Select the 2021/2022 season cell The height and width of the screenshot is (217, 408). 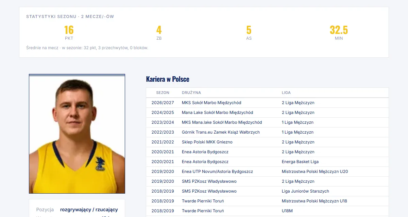tap(163, 142)
